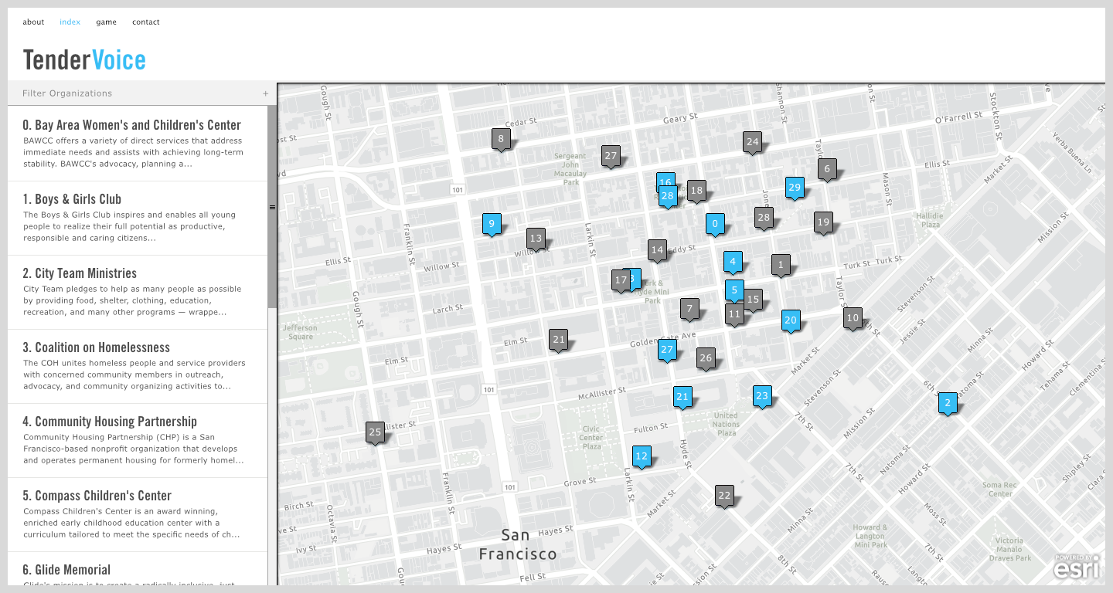Select blue marker 21 near McAllister St

[x=682, y=398]
